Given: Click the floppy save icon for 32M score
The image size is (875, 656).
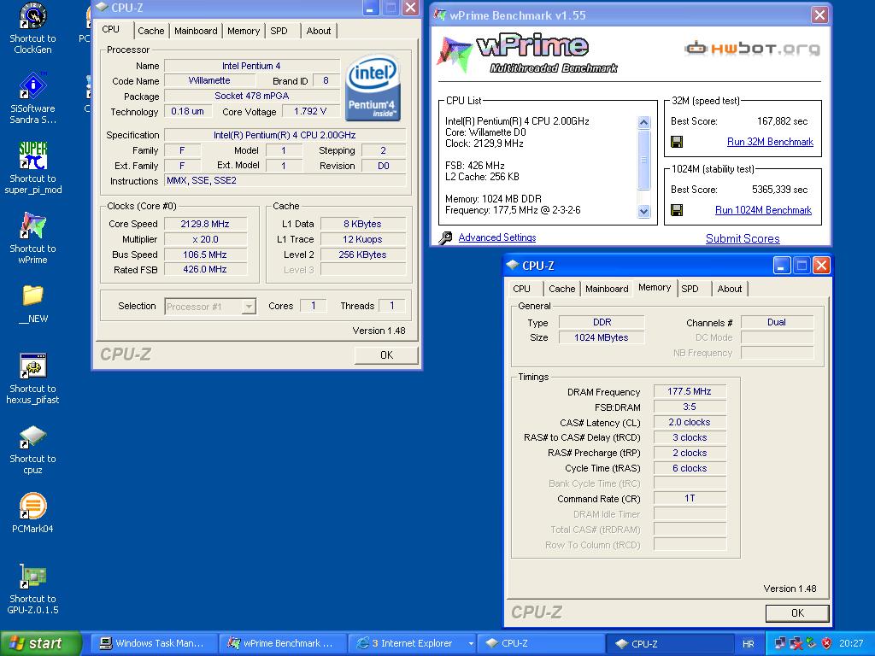Looking at the screenshot, I should click(677, 142).
